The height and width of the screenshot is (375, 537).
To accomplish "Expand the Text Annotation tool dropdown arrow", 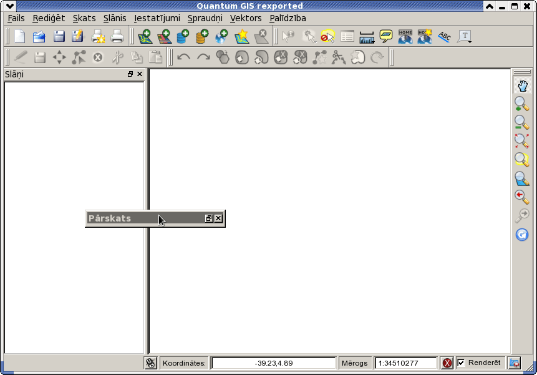I will [x=470, y=42].
